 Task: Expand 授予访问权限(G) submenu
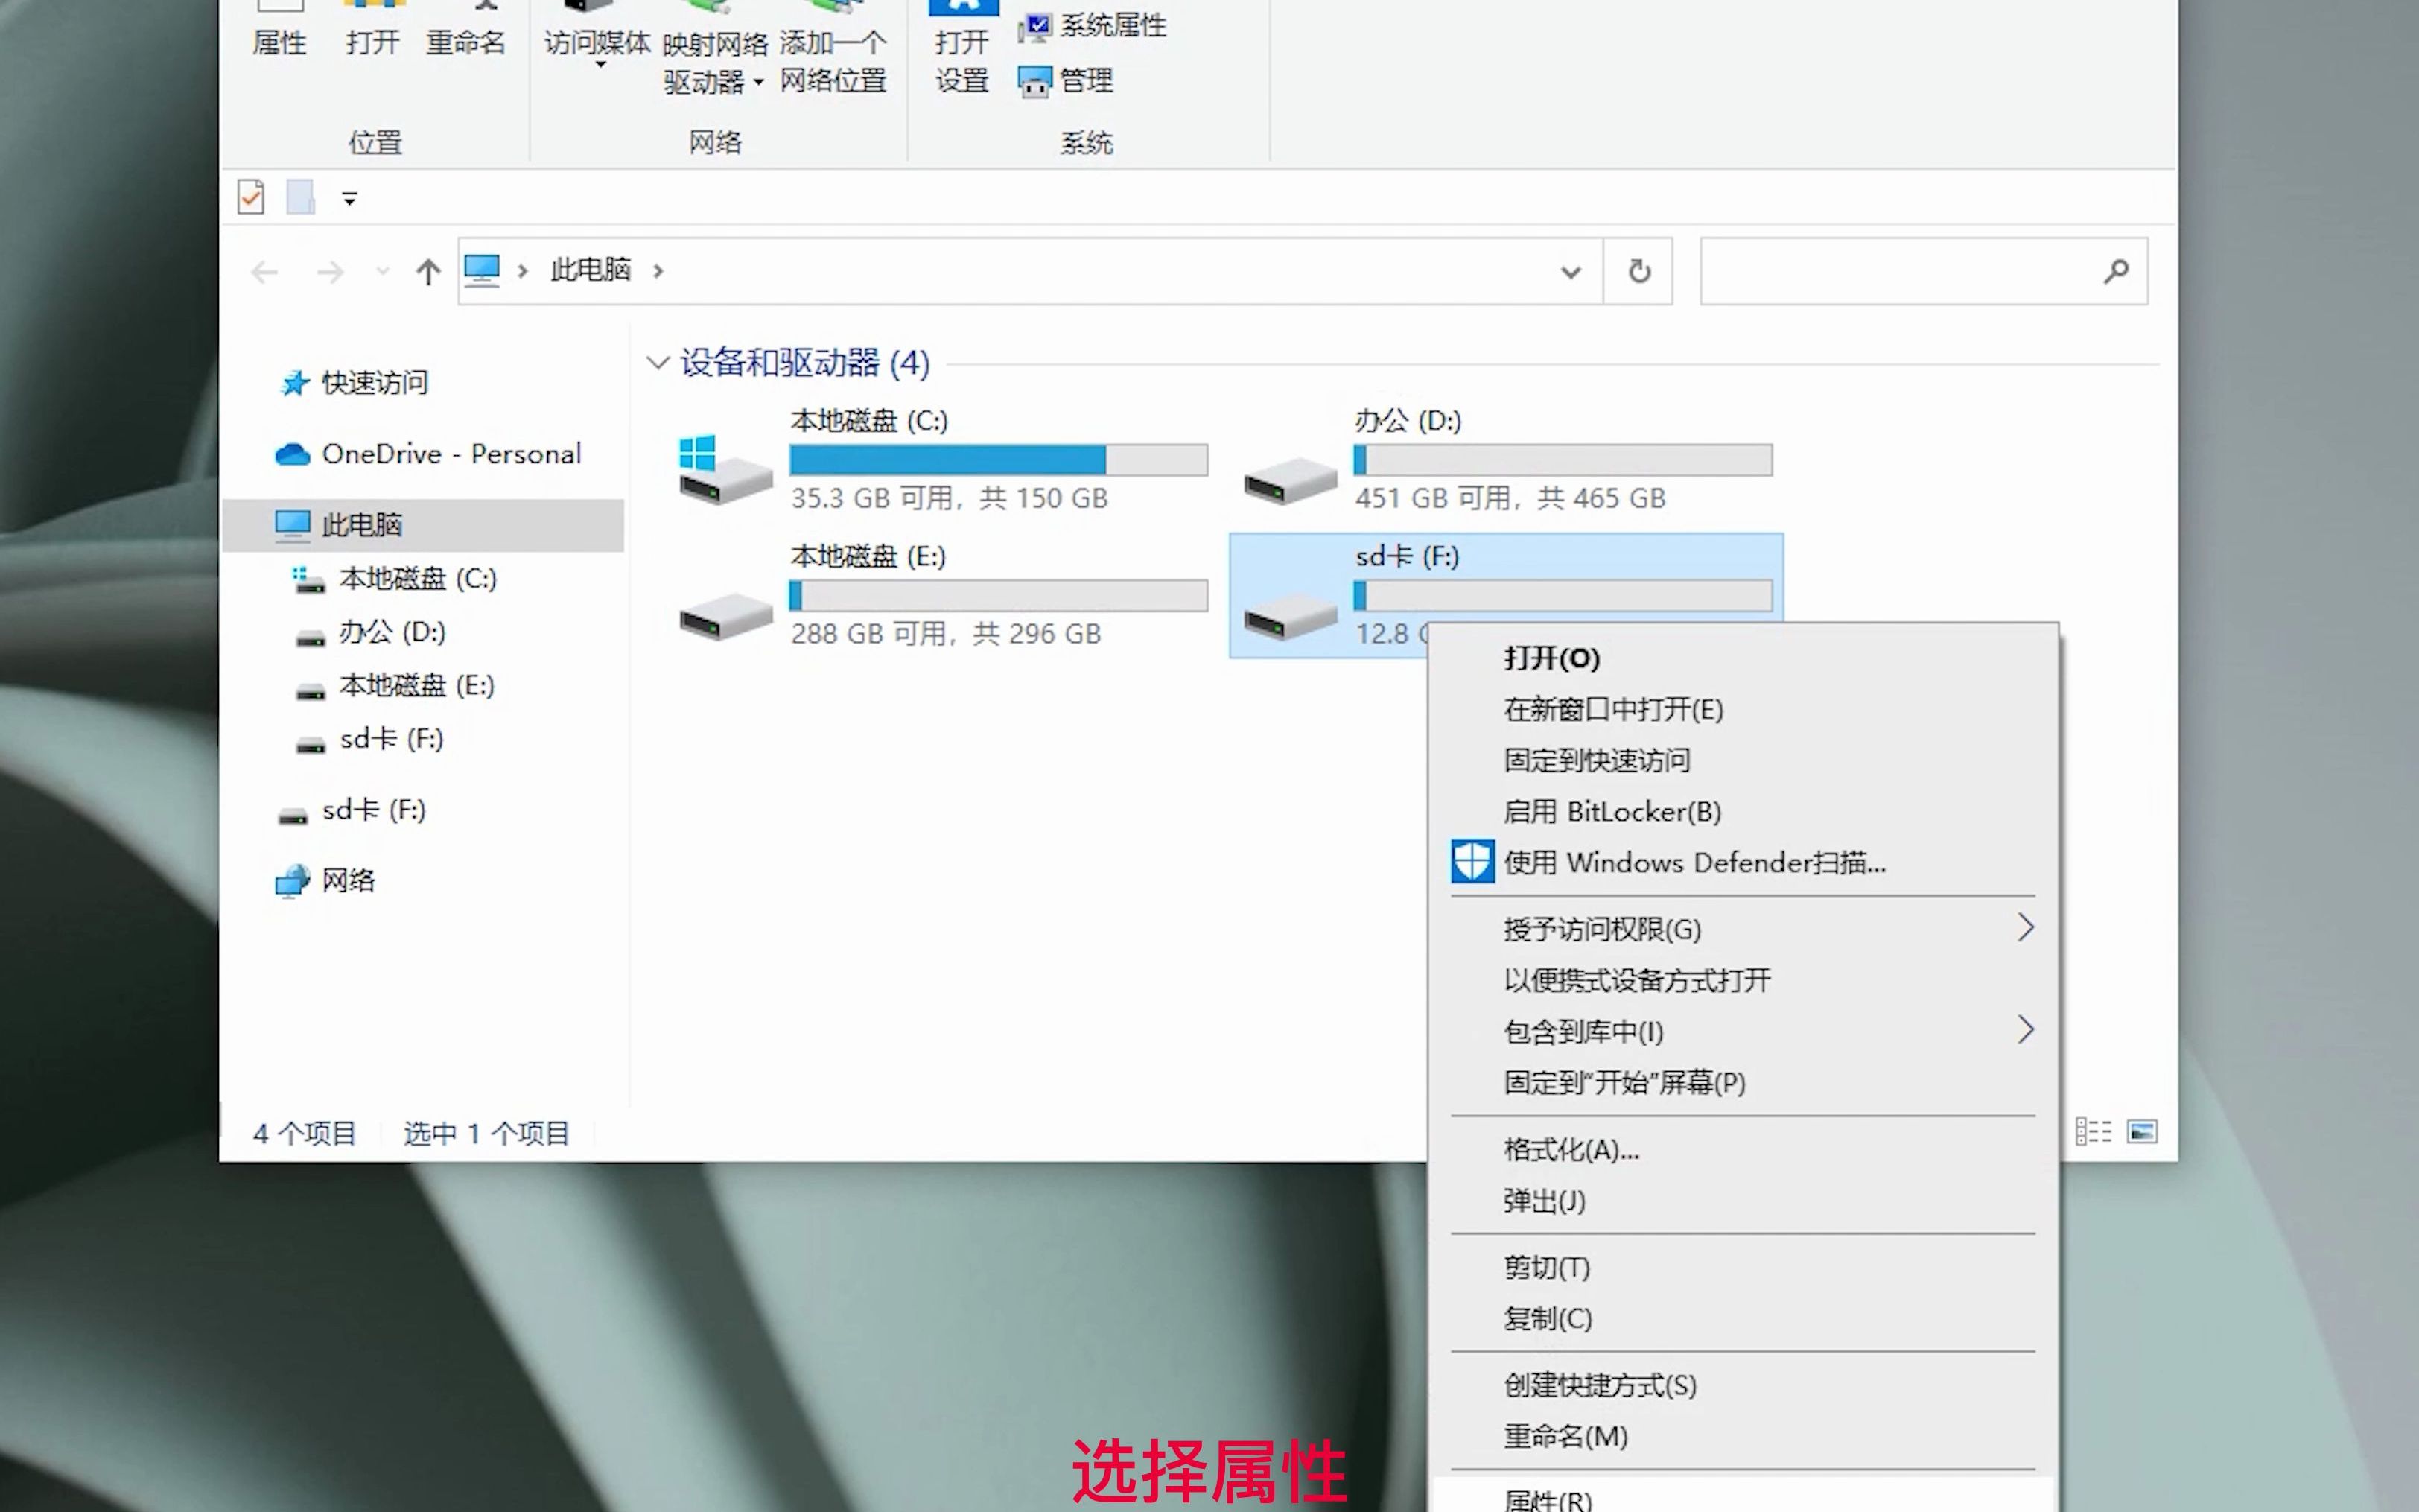tap(1743, 929)
